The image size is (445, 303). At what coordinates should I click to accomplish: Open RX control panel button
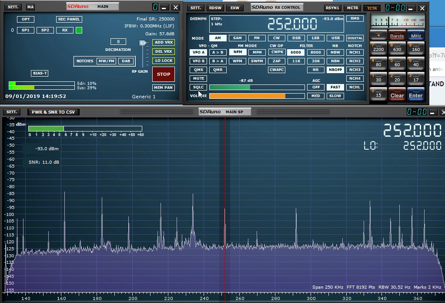tap(65, 30)
